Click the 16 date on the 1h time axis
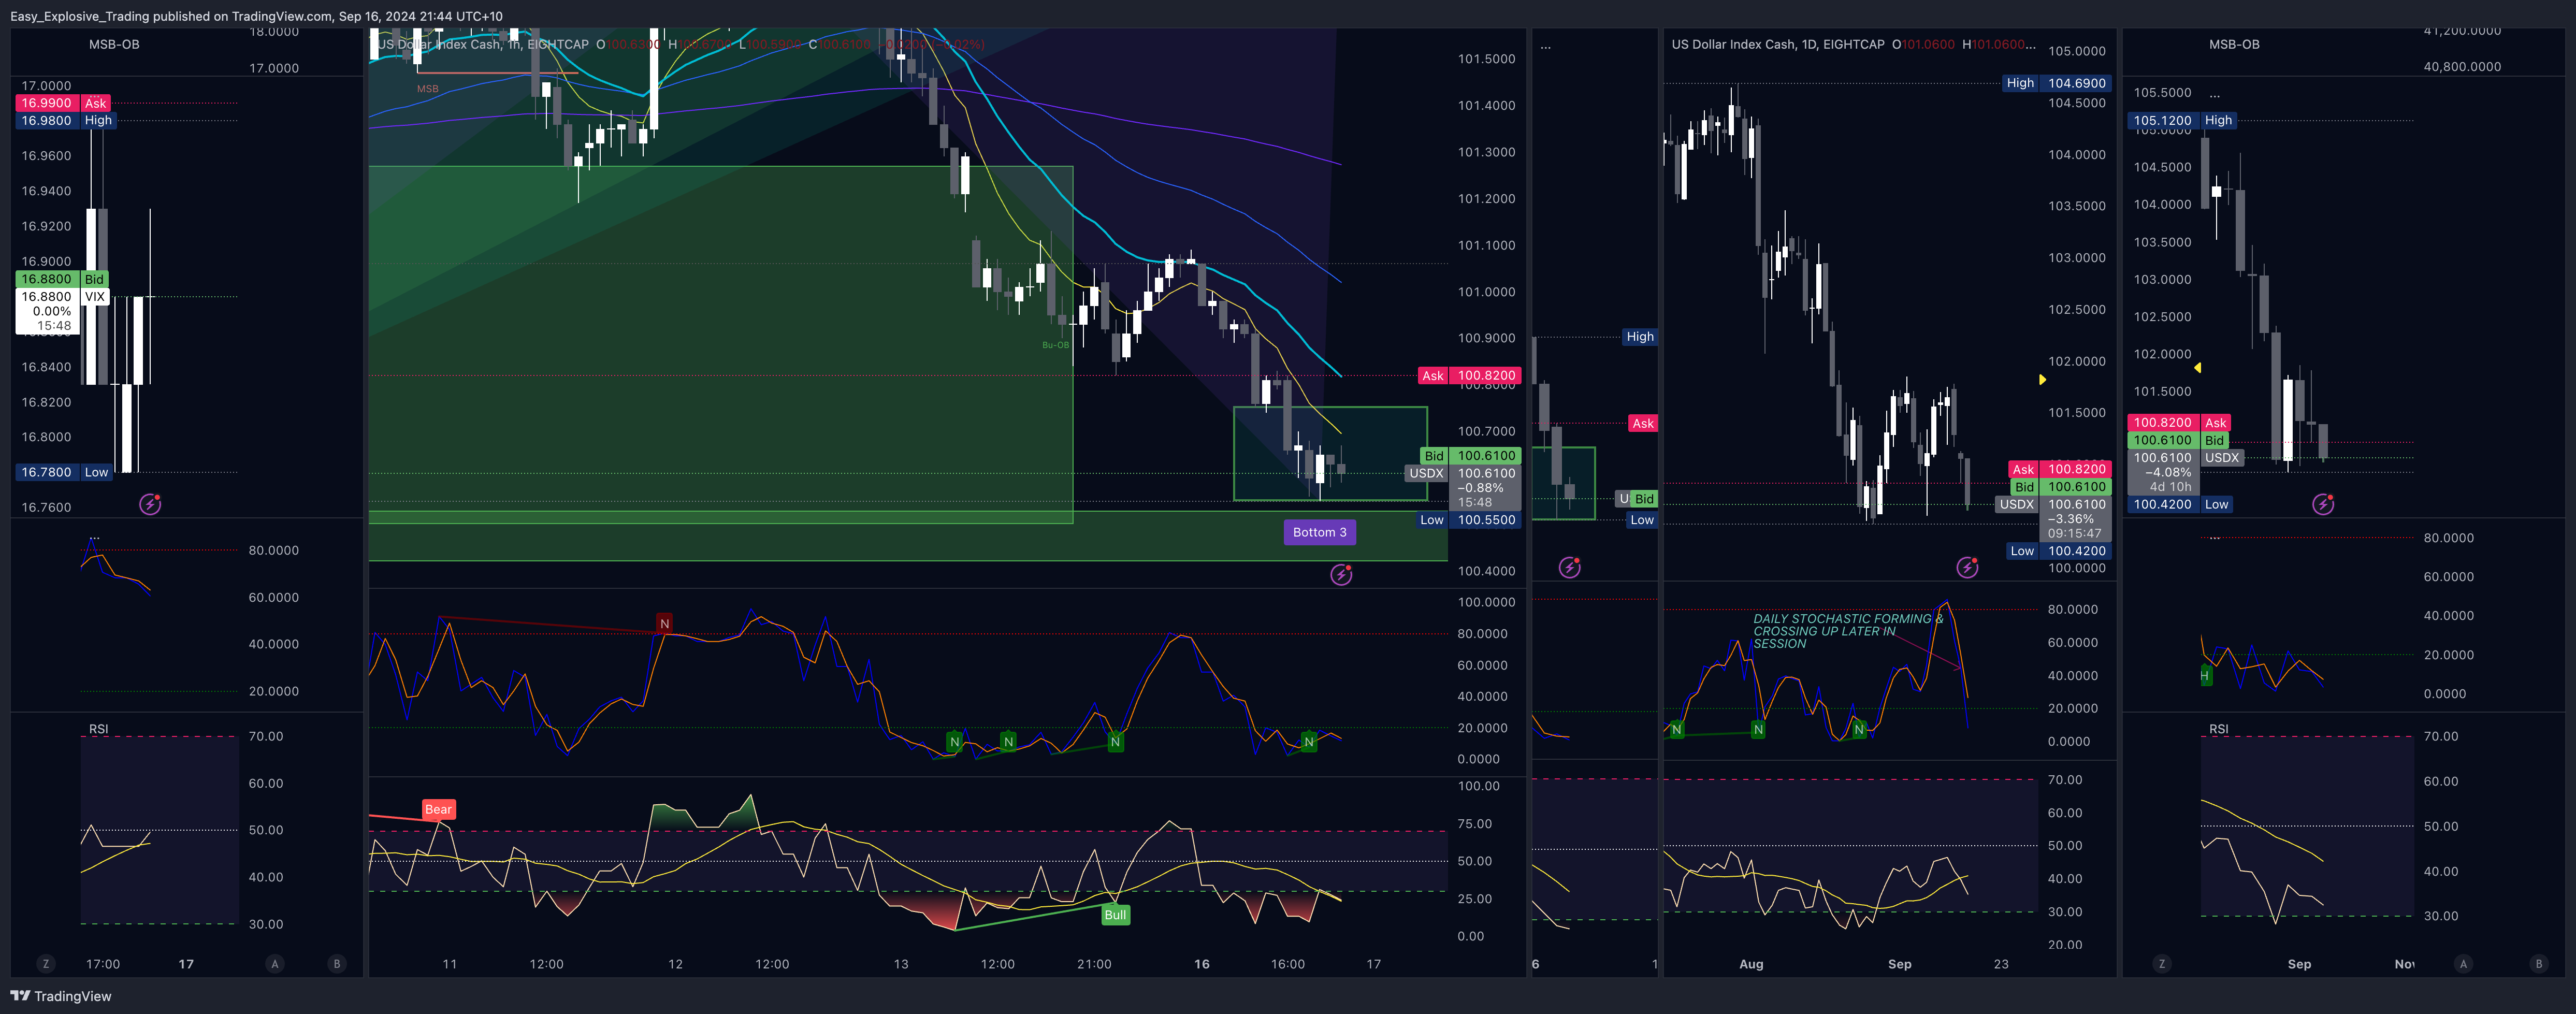The image size is (2576, 1014). 1201,965
